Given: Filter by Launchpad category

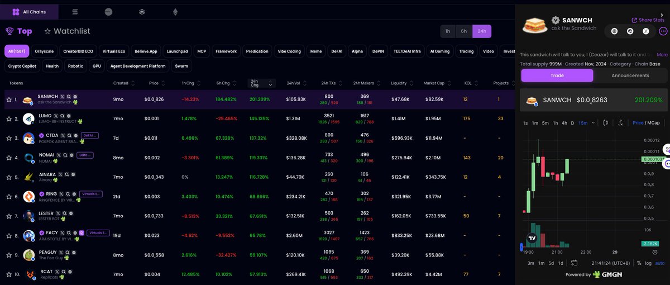Looking at the screenshot, I should click(x=177, y=51).
